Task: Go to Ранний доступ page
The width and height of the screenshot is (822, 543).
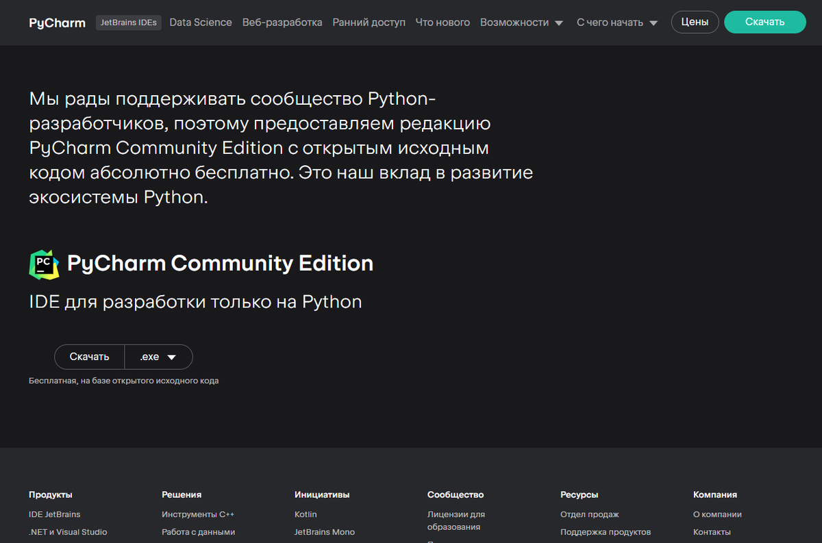Action: [x=369, y=22]
